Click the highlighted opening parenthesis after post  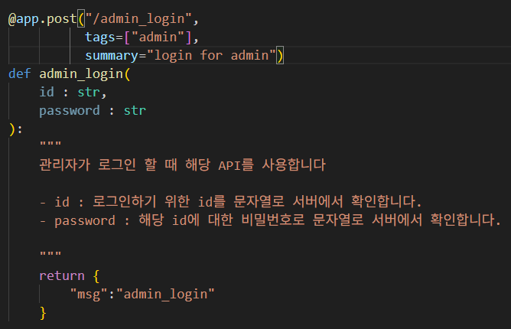tap(81, 19)
